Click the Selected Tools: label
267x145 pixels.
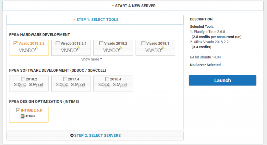coord(202,27)
